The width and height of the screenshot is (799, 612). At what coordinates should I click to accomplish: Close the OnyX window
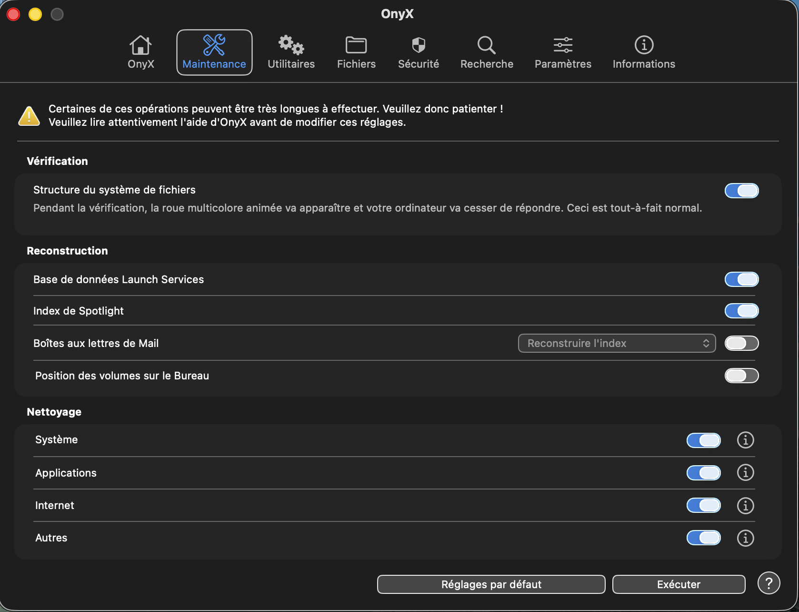[13, 14]
